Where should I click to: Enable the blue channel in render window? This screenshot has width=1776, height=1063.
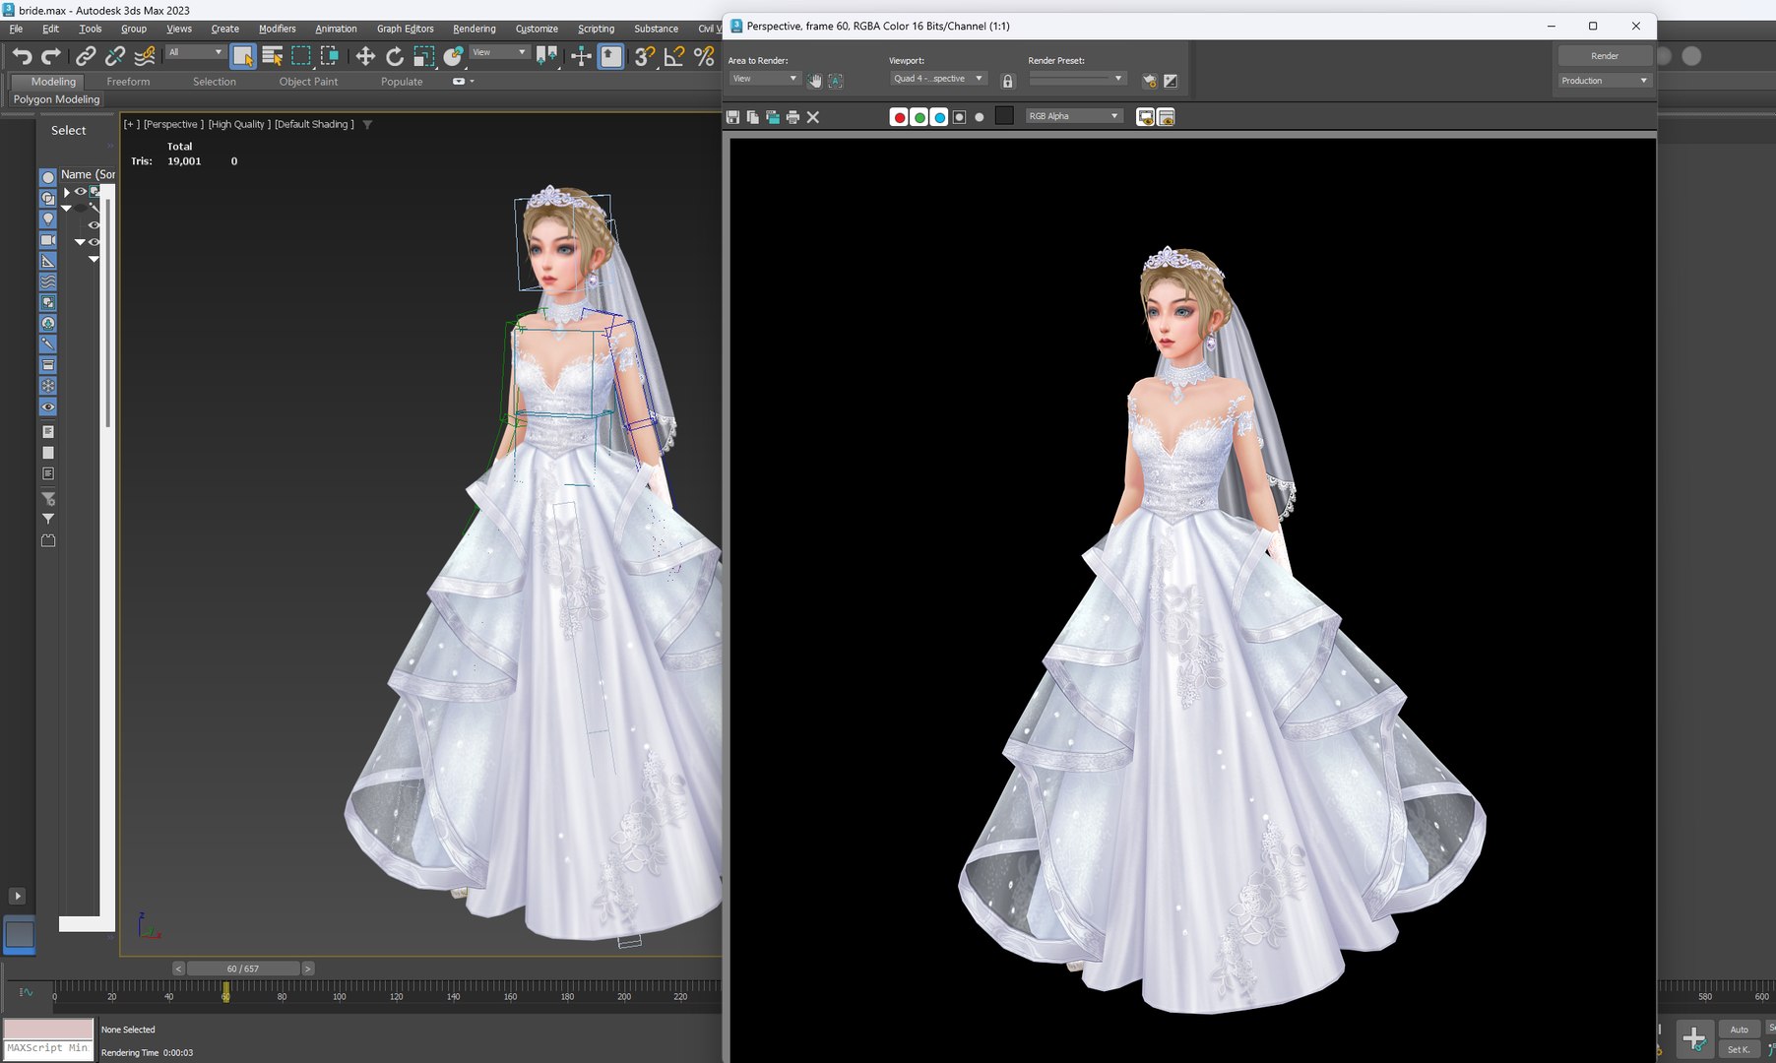click(x=939, y=117)
